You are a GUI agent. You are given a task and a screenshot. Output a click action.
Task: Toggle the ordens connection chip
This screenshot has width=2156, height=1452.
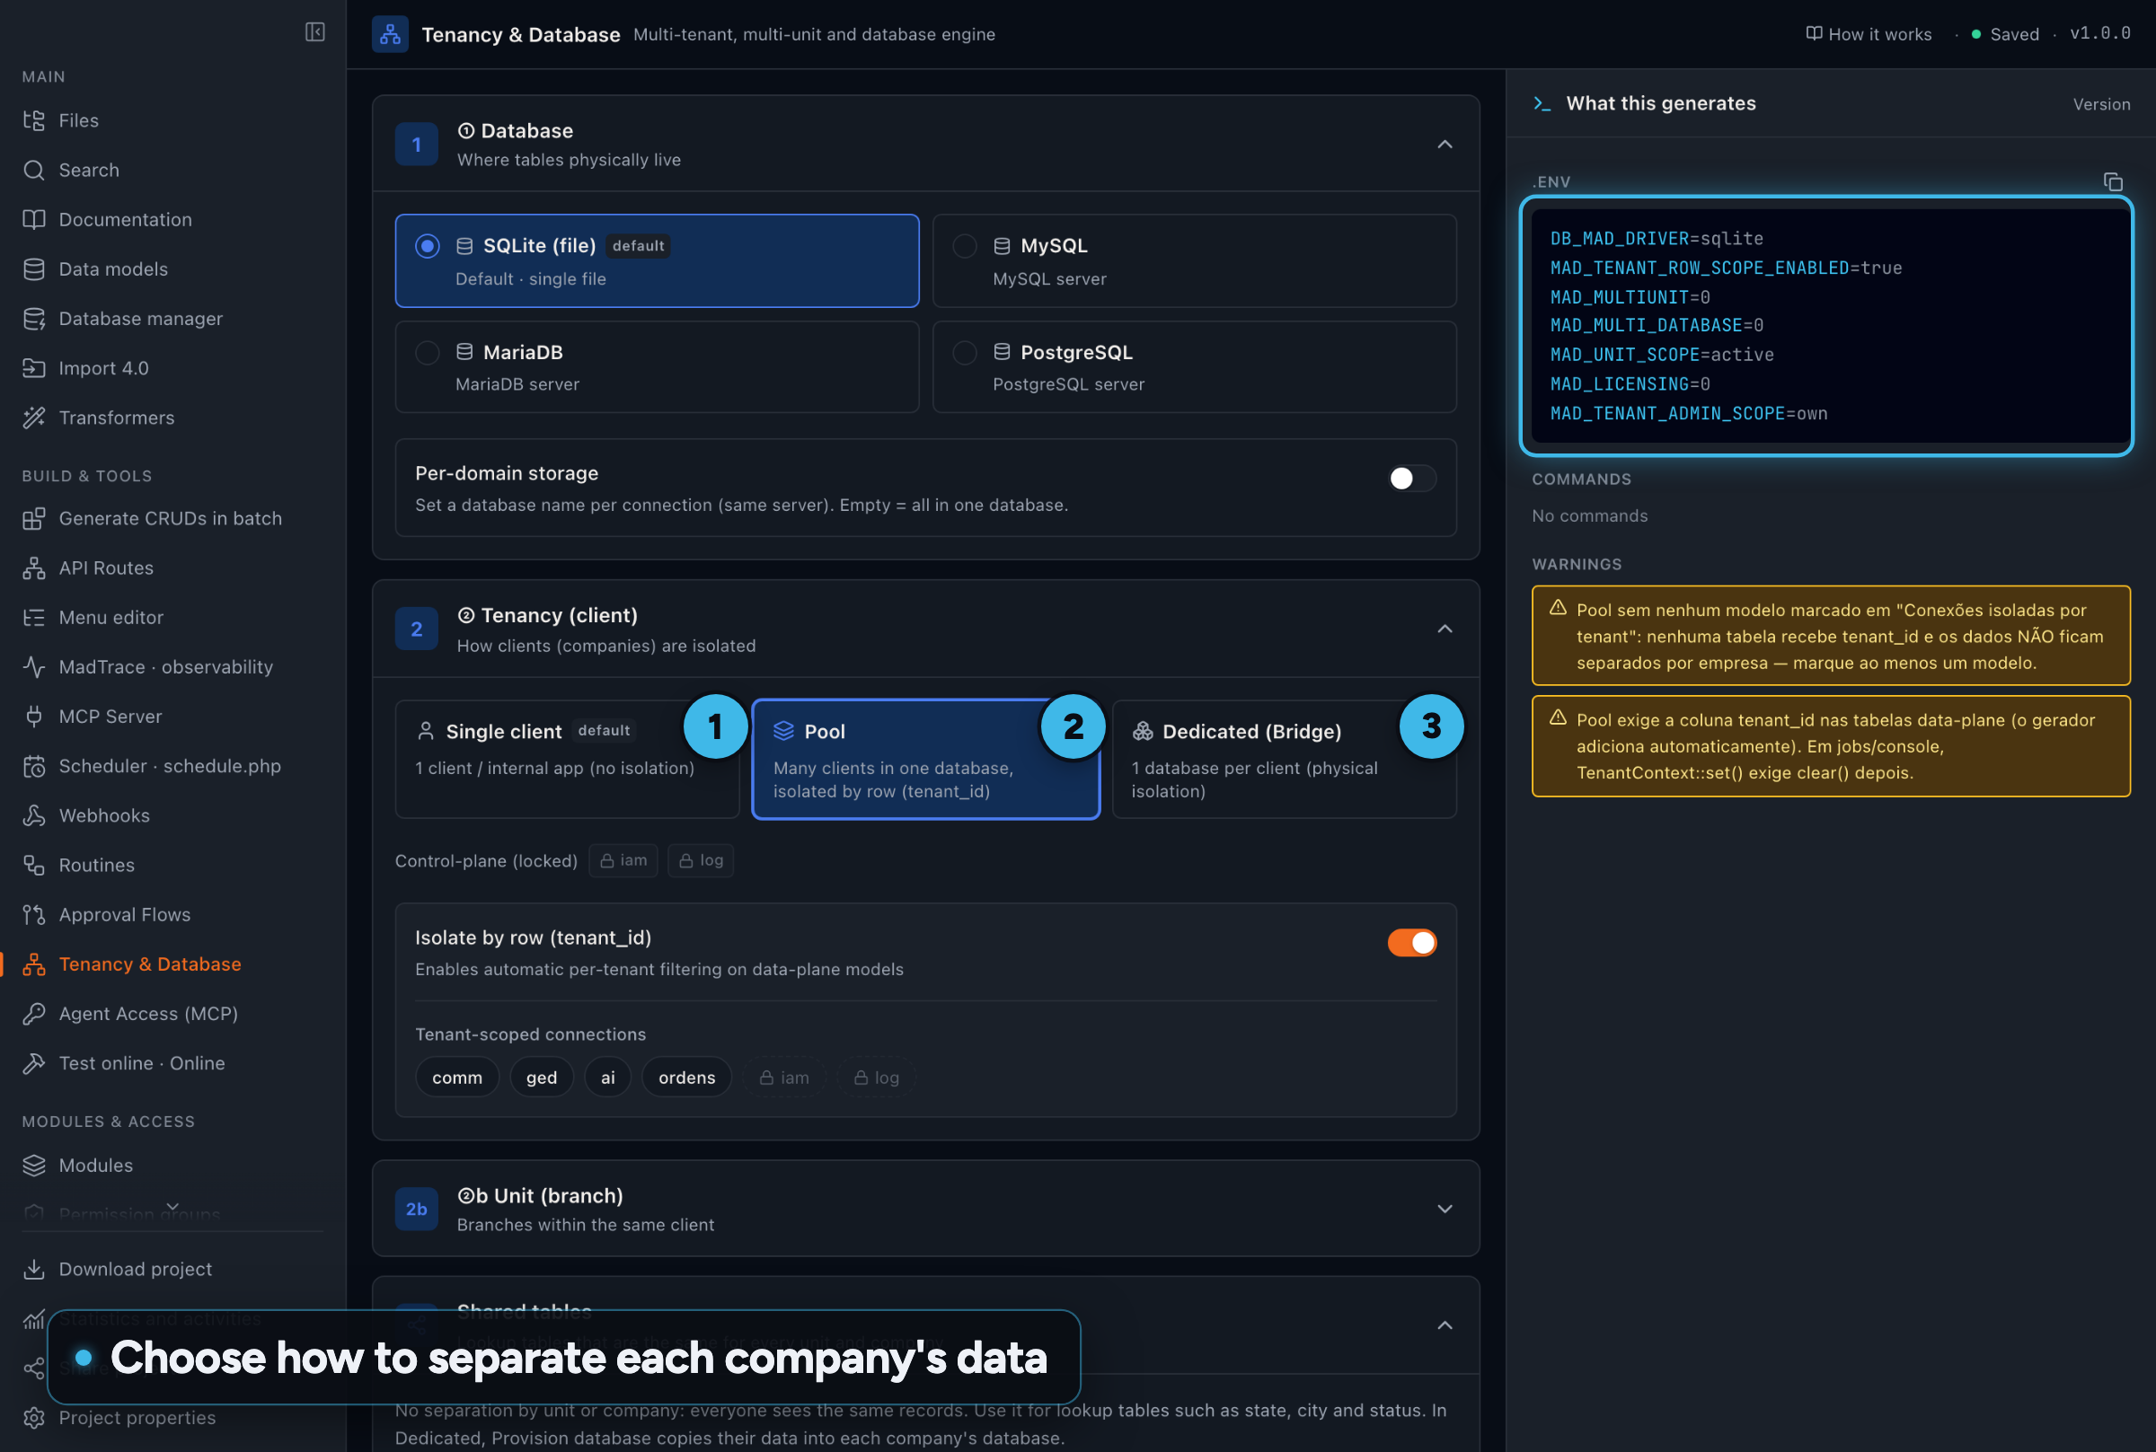686,1078
